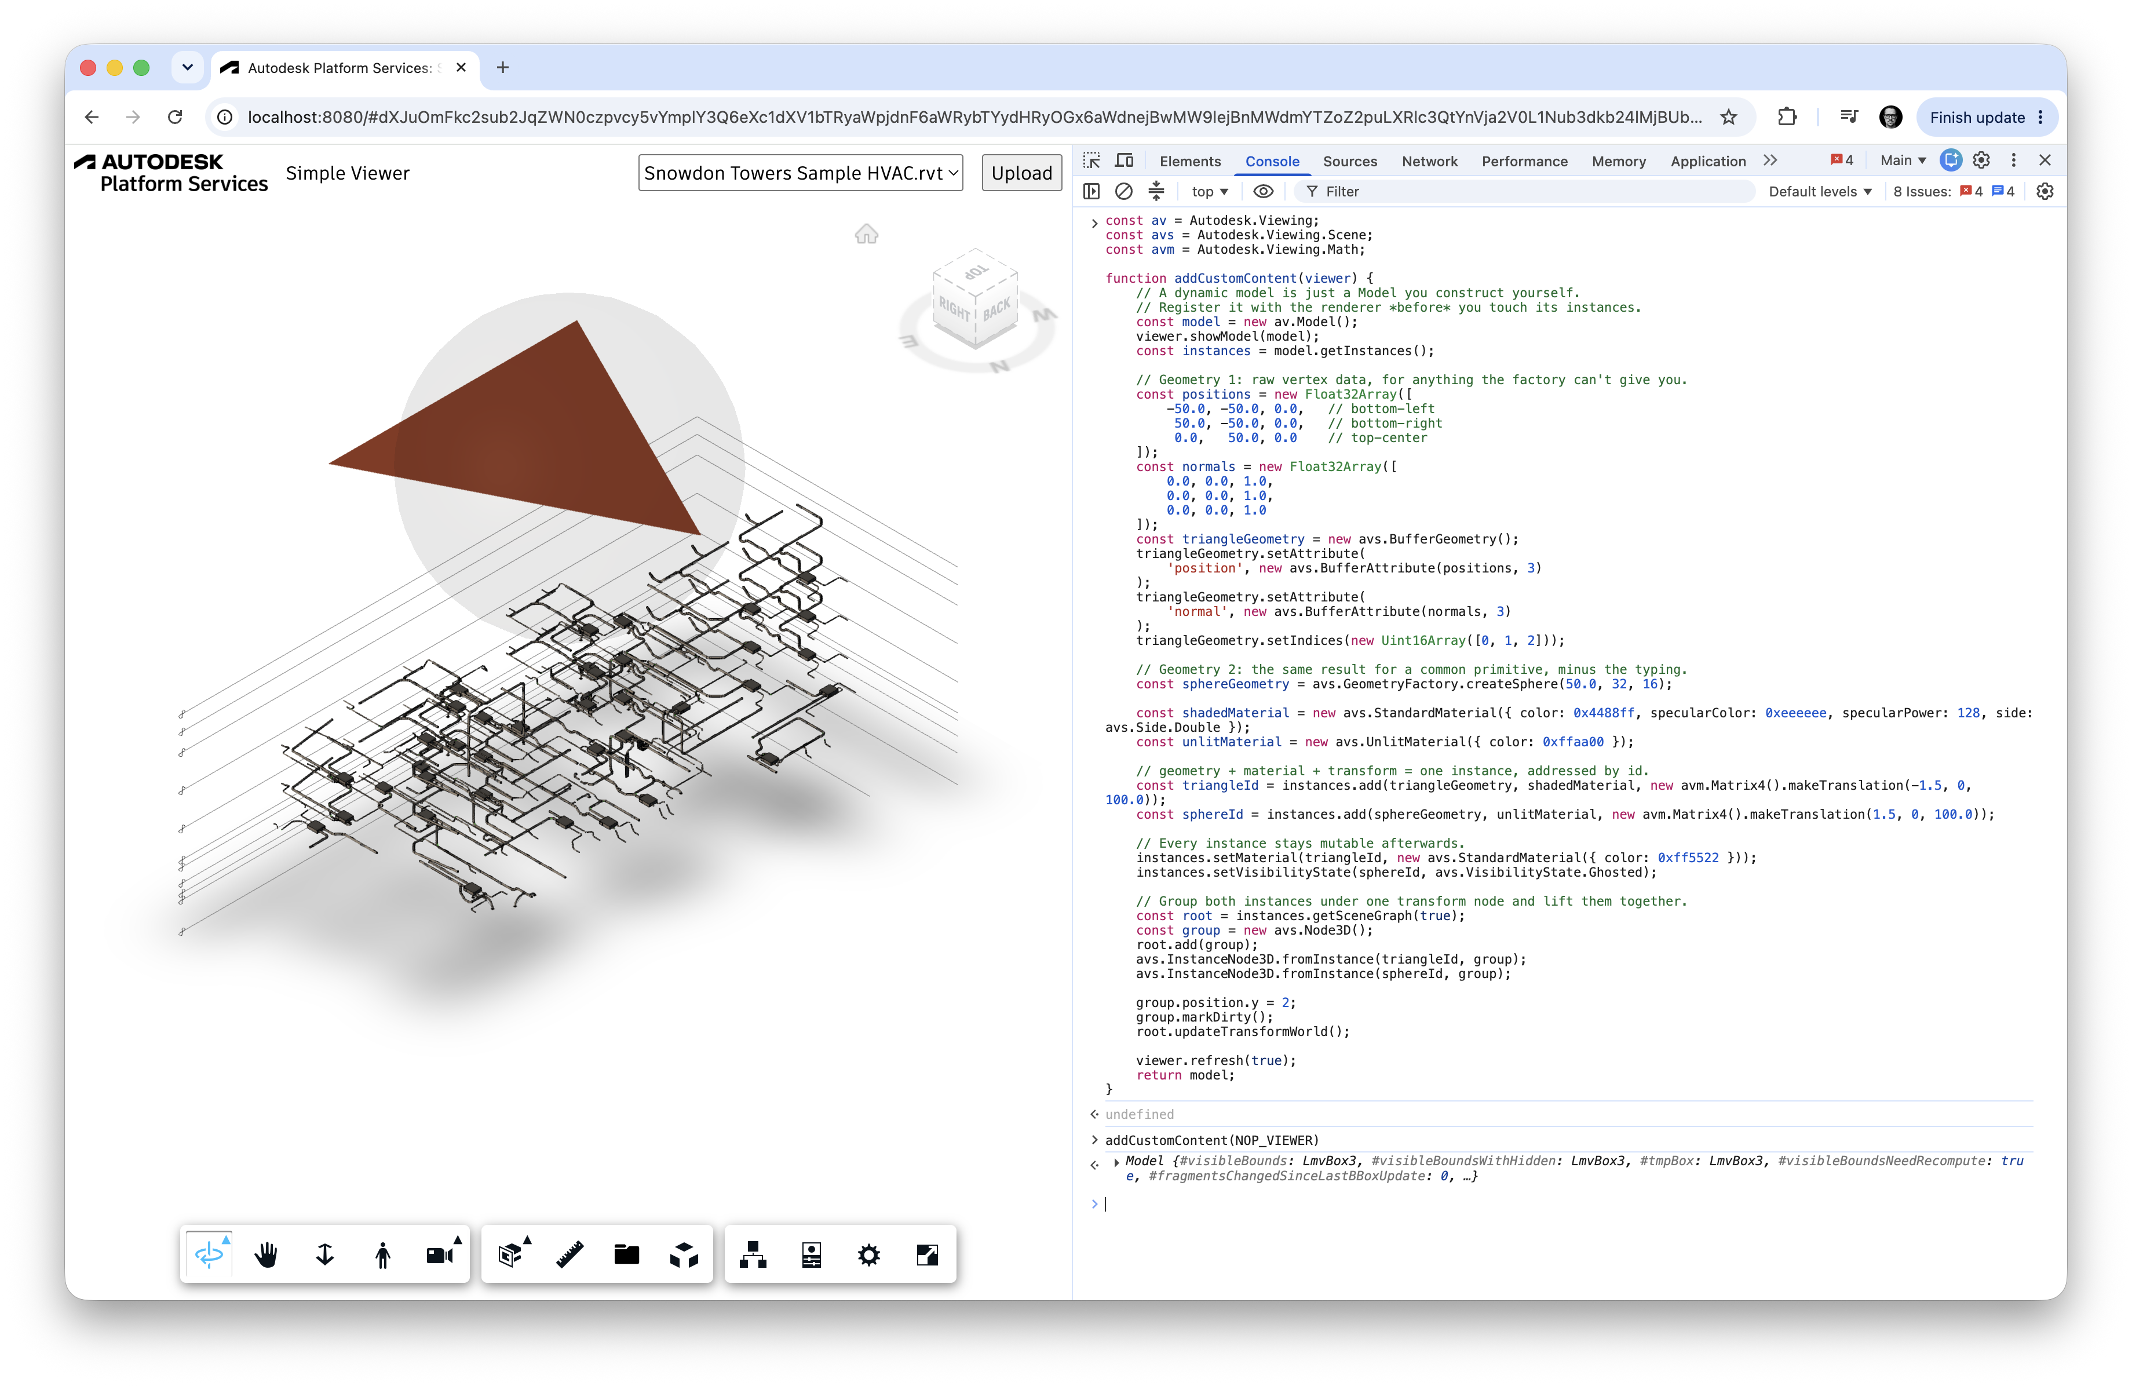Open the Properties panel icon
The width and height of the screenshot is (2132, 1386).
coord(812,1254)
